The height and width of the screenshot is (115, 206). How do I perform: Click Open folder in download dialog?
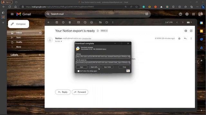[108, 67]
